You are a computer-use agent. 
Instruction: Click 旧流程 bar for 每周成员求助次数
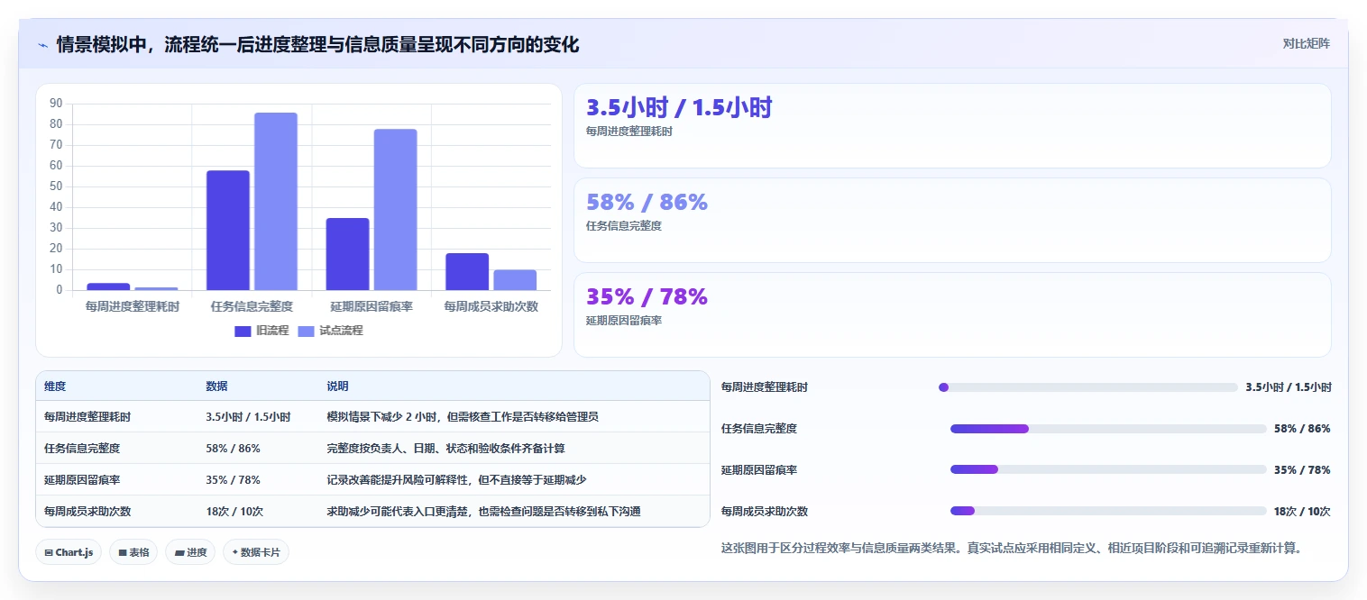tap(467, 272)
